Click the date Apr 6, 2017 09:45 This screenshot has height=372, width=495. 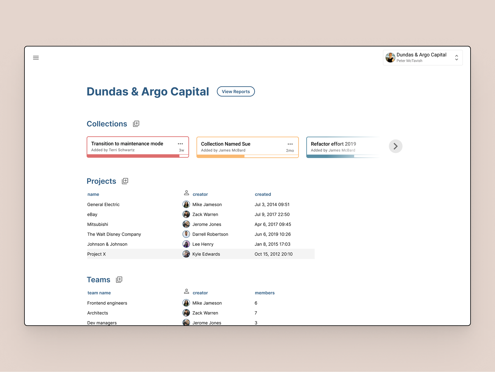(x=273, y=224)
